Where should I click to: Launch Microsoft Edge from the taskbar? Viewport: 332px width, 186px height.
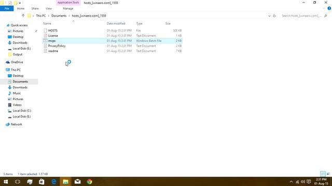click(54, 181)
